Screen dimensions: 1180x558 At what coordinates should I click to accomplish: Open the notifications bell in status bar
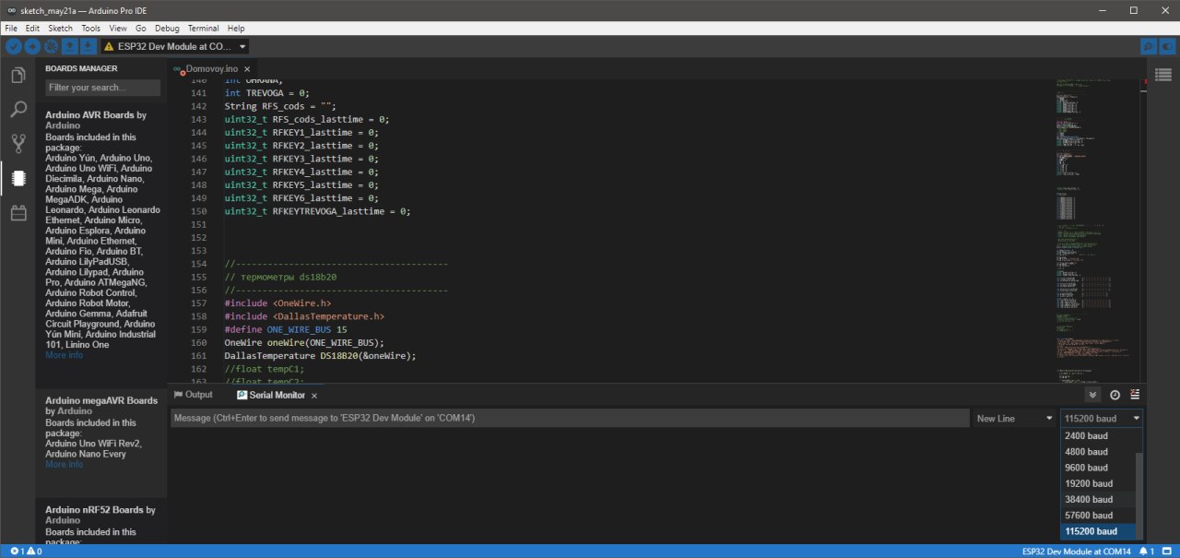coord(1147,552)
